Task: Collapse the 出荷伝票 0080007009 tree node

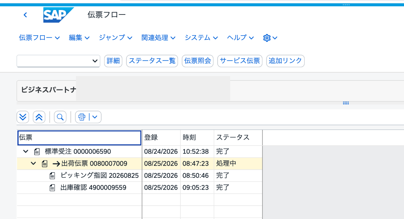Action: click(x=33, y=163)
